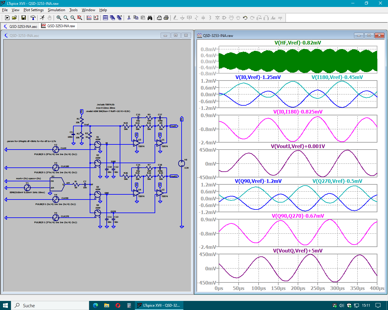388x310 pixels.
Task: Open the Control Panel hammer icon
Action: click(x=33, y=18)
